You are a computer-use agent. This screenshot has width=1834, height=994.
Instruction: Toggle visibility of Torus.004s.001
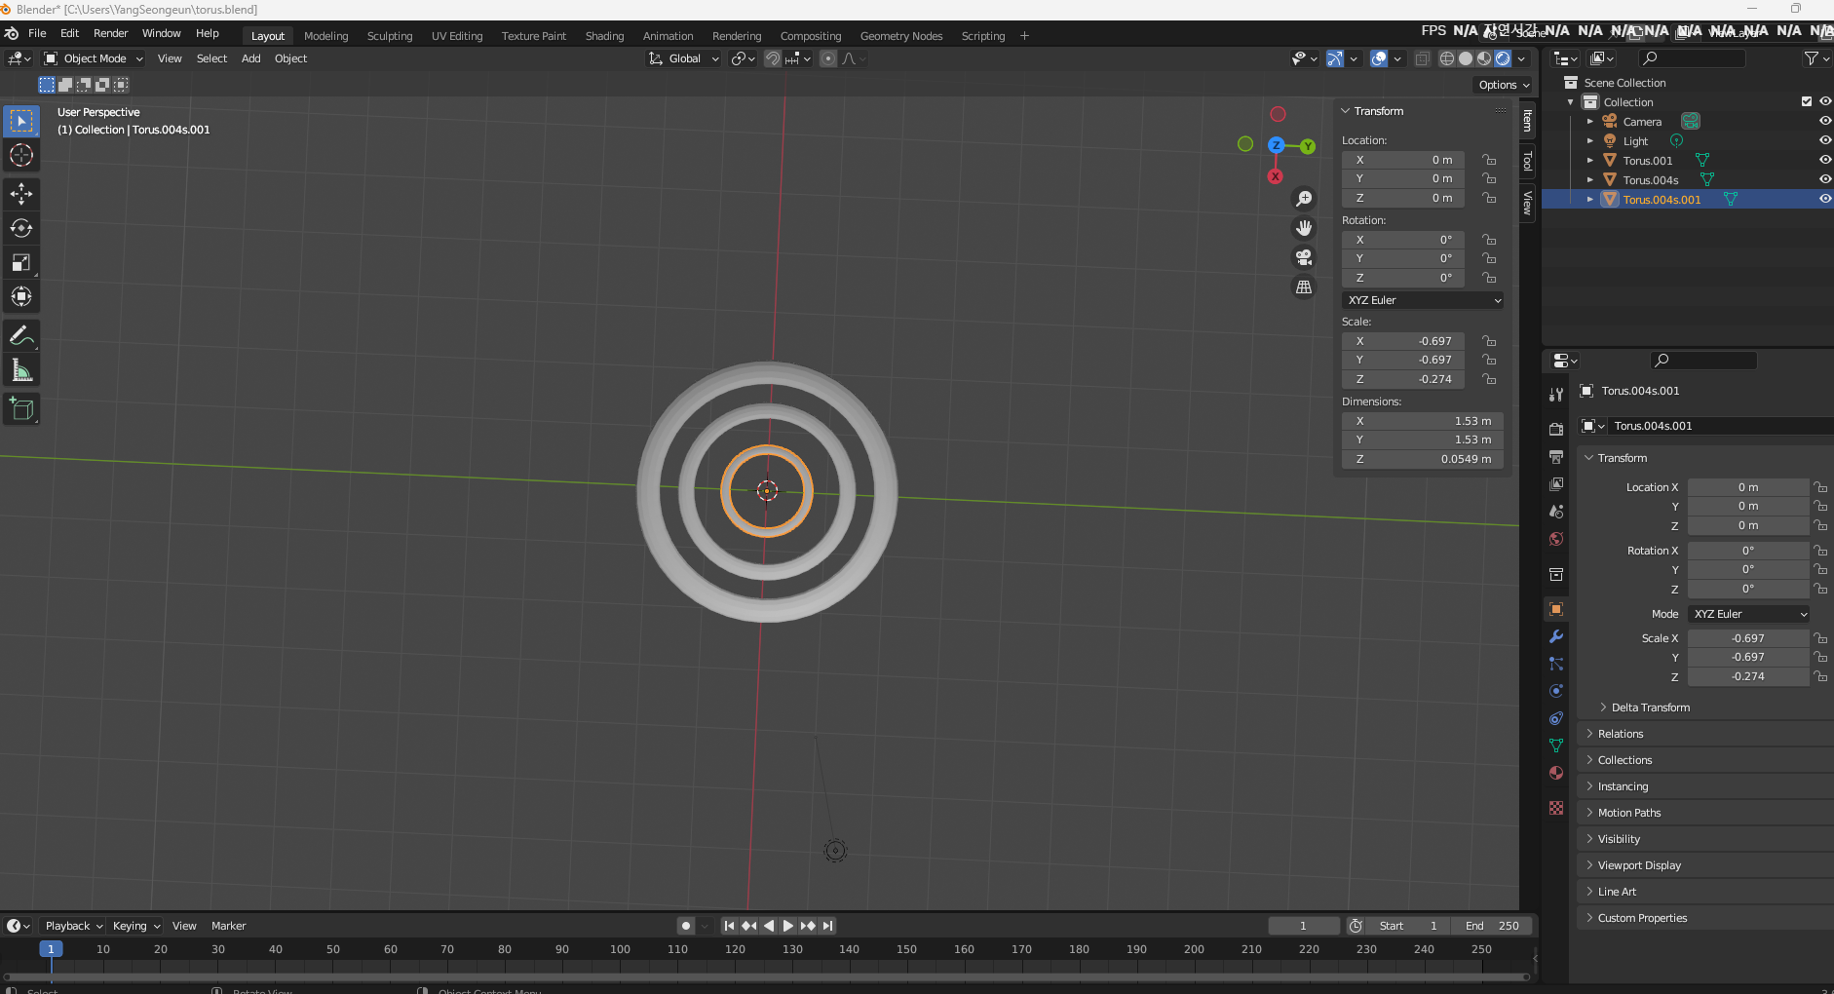(x=1825, y=199)
